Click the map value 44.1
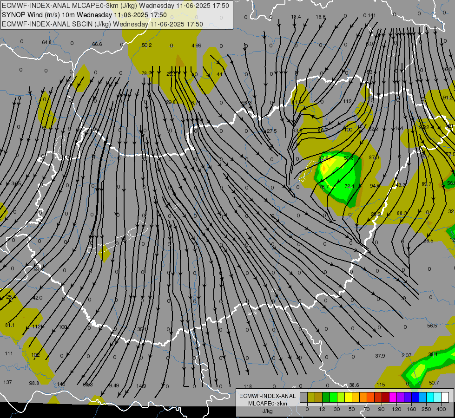Screen dimensions: 455x418 [221, 74]
